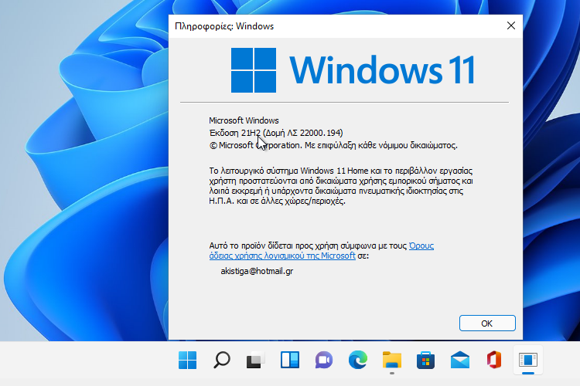
Task: Click the Microsoft Windows label text
Action: pyautogui.click(x=244, y=120)
